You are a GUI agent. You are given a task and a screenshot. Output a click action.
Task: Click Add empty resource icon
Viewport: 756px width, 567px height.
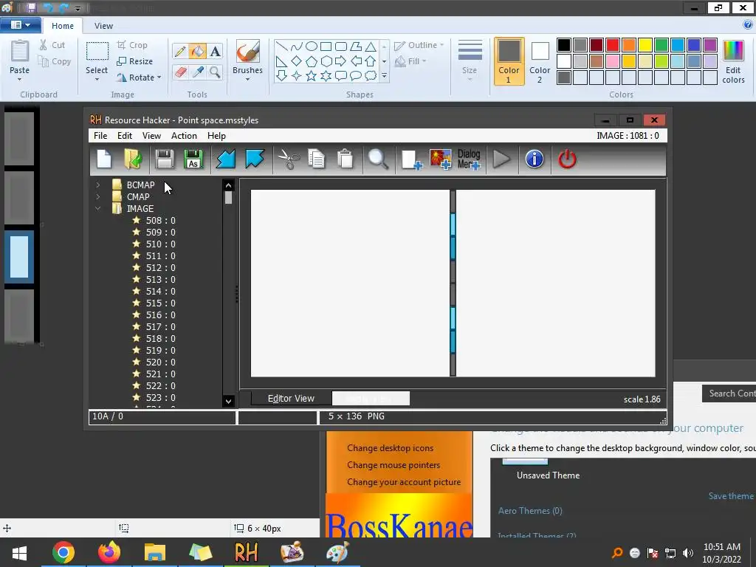tap(411, 159)
